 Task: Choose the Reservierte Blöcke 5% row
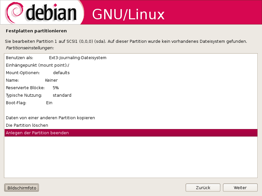[32, 88]
